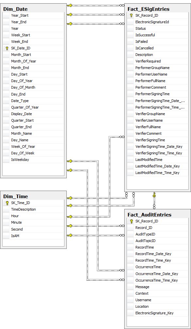Select the Date_Type column row
Image resolution: width=191 pixels, height=329 pixels.
click(x=33, y=101)
